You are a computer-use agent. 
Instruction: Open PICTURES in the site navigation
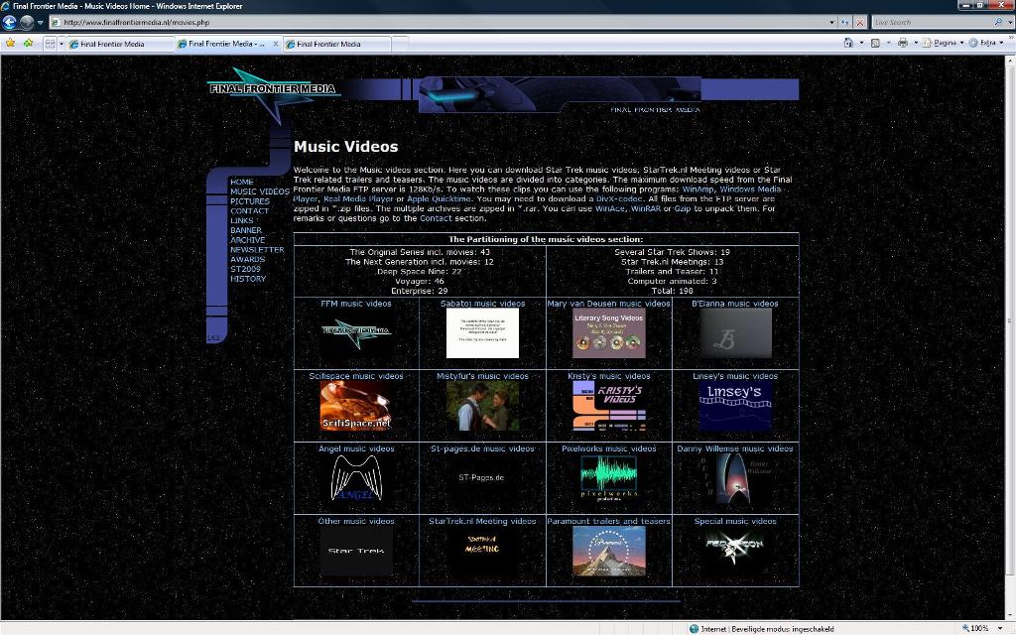[249, 201]
